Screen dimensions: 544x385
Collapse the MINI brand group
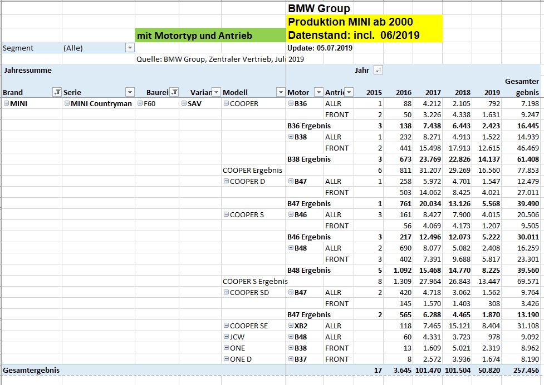coord(6,103)
